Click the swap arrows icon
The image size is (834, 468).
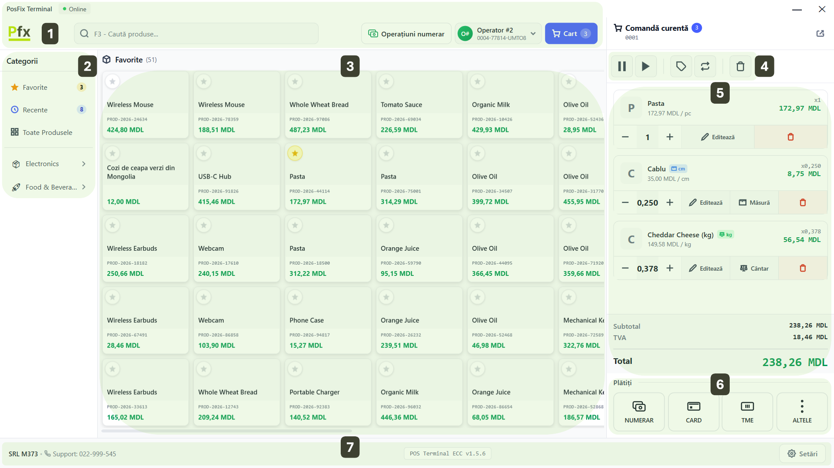click(705, 66)
